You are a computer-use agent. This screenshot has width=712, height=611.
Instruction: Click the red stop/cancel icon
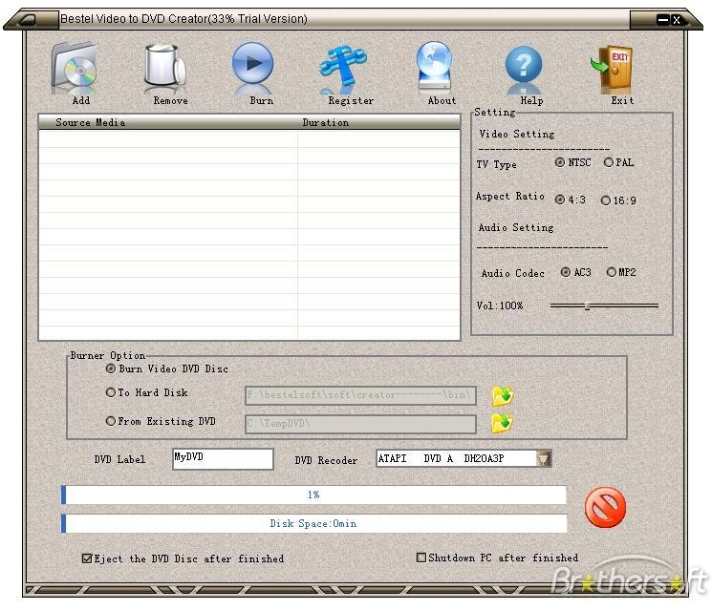click(605, 507)
